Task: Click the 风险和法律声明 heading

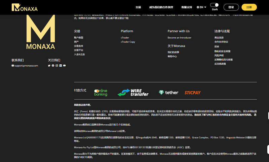Action: point(82,105)
